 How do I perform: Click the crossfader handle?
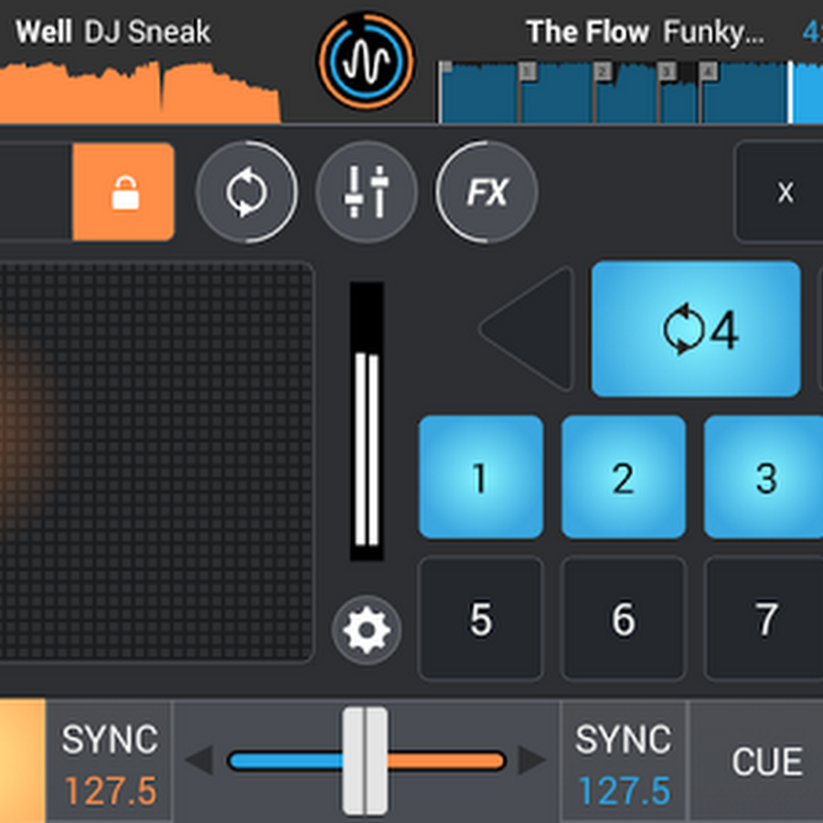pos(365,761)
